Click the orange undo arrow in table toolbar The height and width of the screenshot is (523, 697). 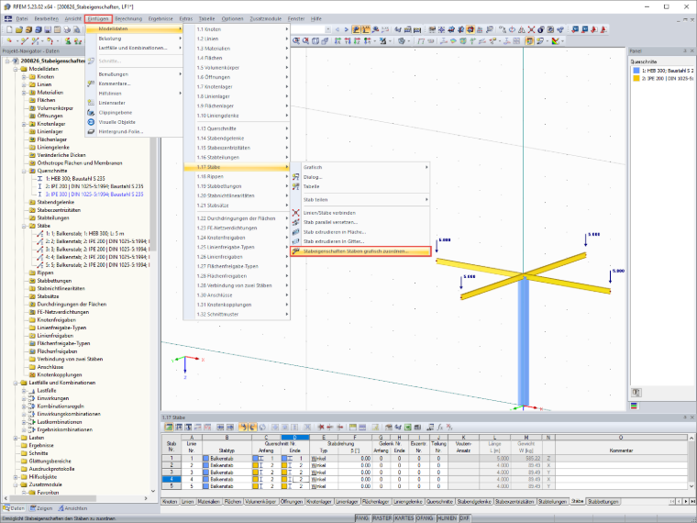[243, 427]
